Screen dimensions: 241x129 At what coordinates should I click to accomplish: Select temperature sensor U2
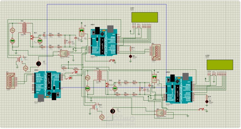82,32
